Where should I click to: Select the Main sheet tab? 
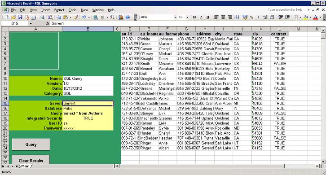pyautogui.click(x=25, y=166)
